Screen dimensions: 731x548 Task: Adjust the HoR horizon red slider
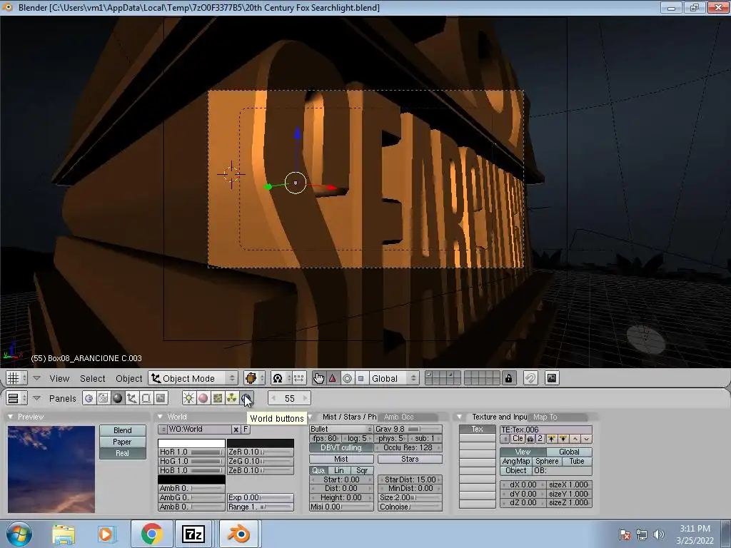tap(191, 452)
